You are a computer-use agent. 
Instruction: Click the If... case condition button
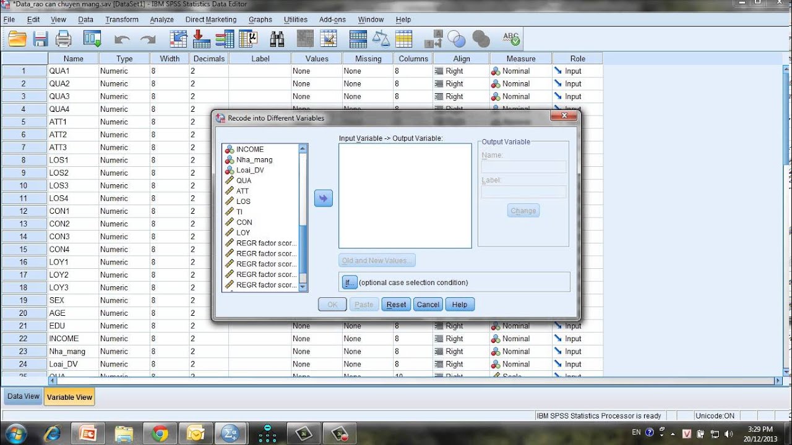point(350,282)
